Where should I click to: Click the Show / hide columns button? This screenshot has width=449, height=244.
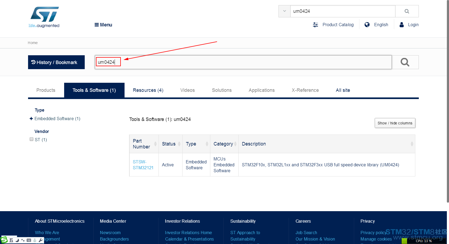[x=395, y=123]
